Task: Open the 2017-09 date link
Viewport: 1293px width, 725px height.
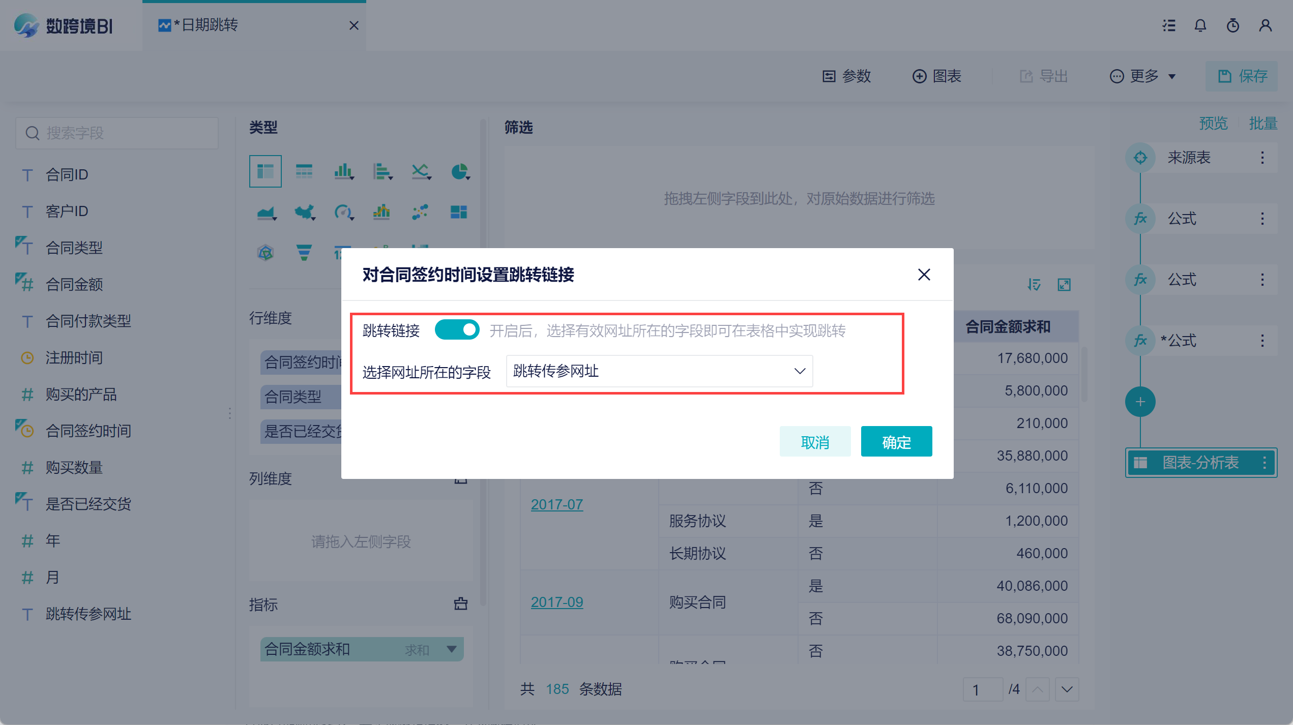Action: click(x=557, y=602)
